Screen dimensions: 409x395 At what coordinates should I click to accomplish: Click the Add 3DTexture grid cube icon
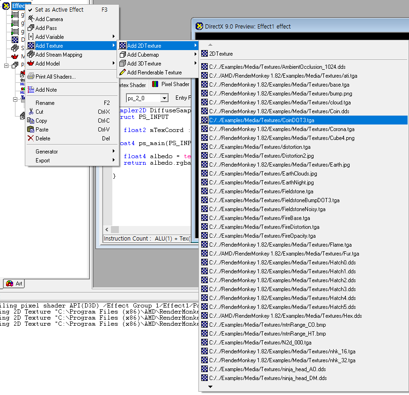click(x=123, y=63)
